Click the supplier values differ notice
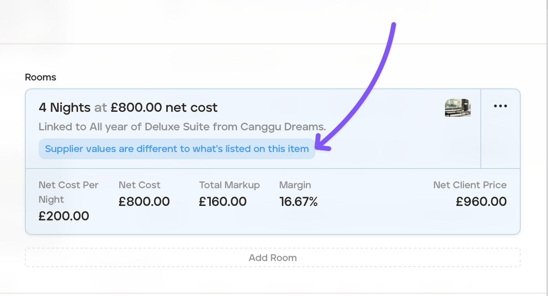Image resolution: width=548 pixels, height=296 pixels. click(177, 149)
